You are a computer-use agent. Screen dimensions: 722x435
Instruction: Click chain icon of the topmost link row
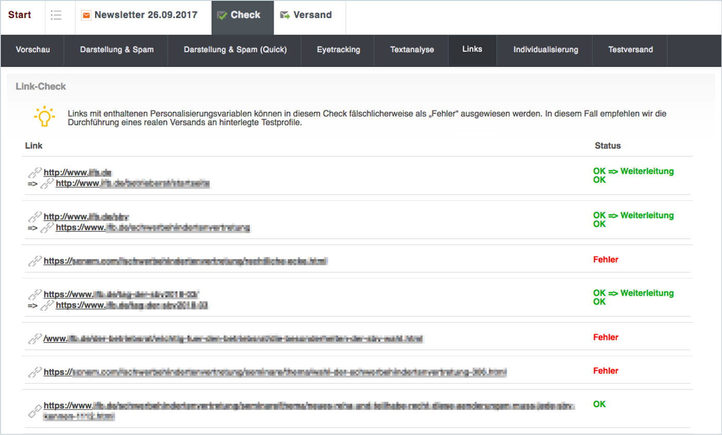35,172
